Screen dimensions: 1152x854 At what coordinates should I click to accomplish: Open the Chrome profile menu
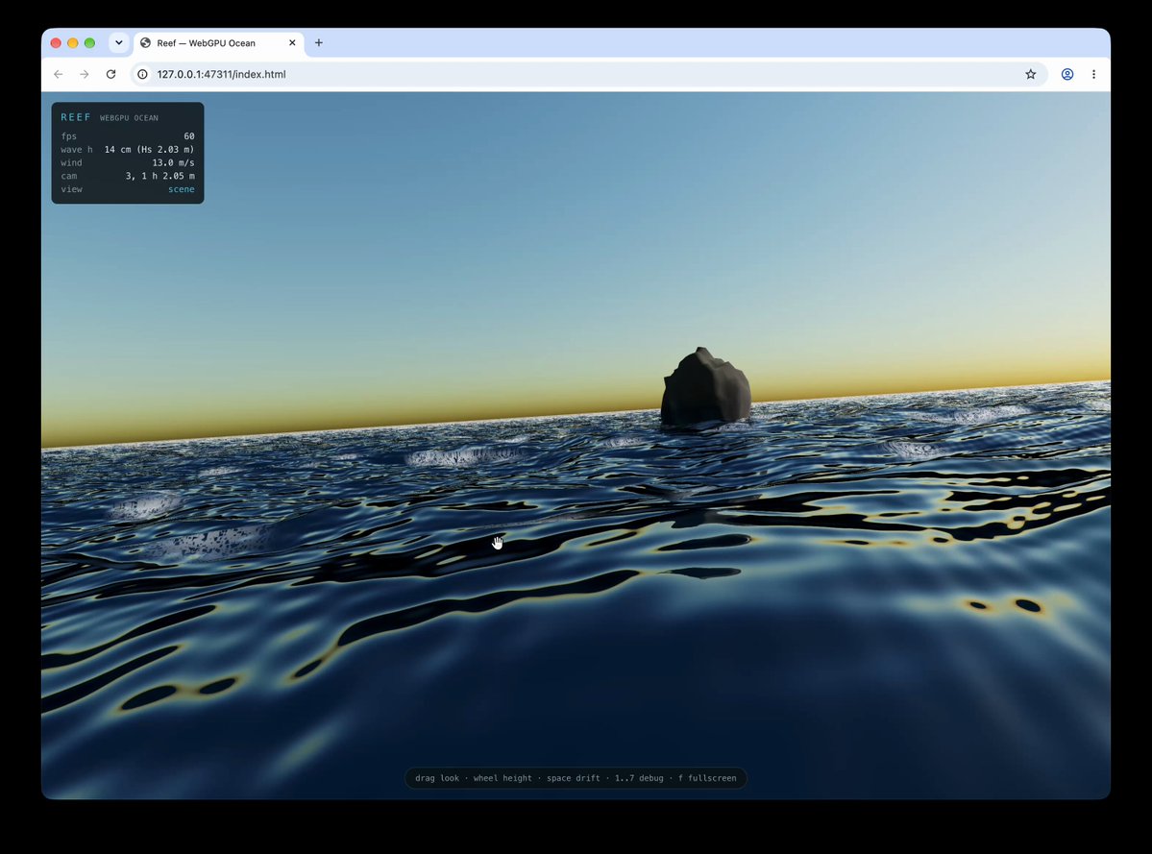pyautogui.click(x=1067, y=74)
